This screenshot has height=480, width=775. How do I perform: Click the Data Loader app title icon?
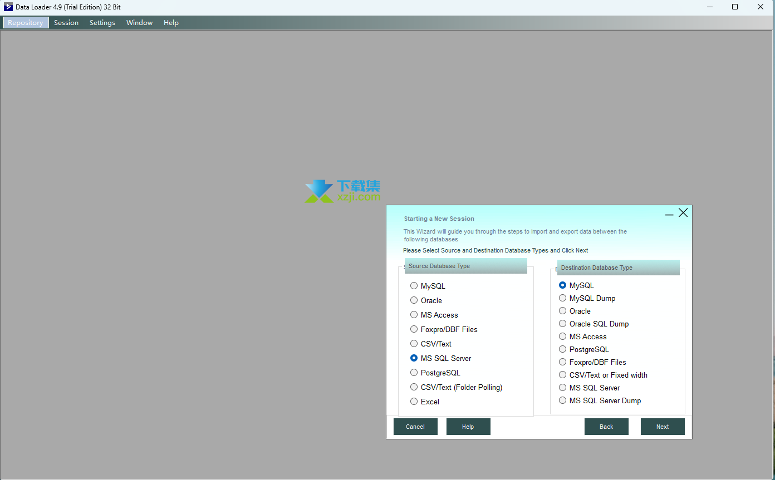(x=8, y=7)
